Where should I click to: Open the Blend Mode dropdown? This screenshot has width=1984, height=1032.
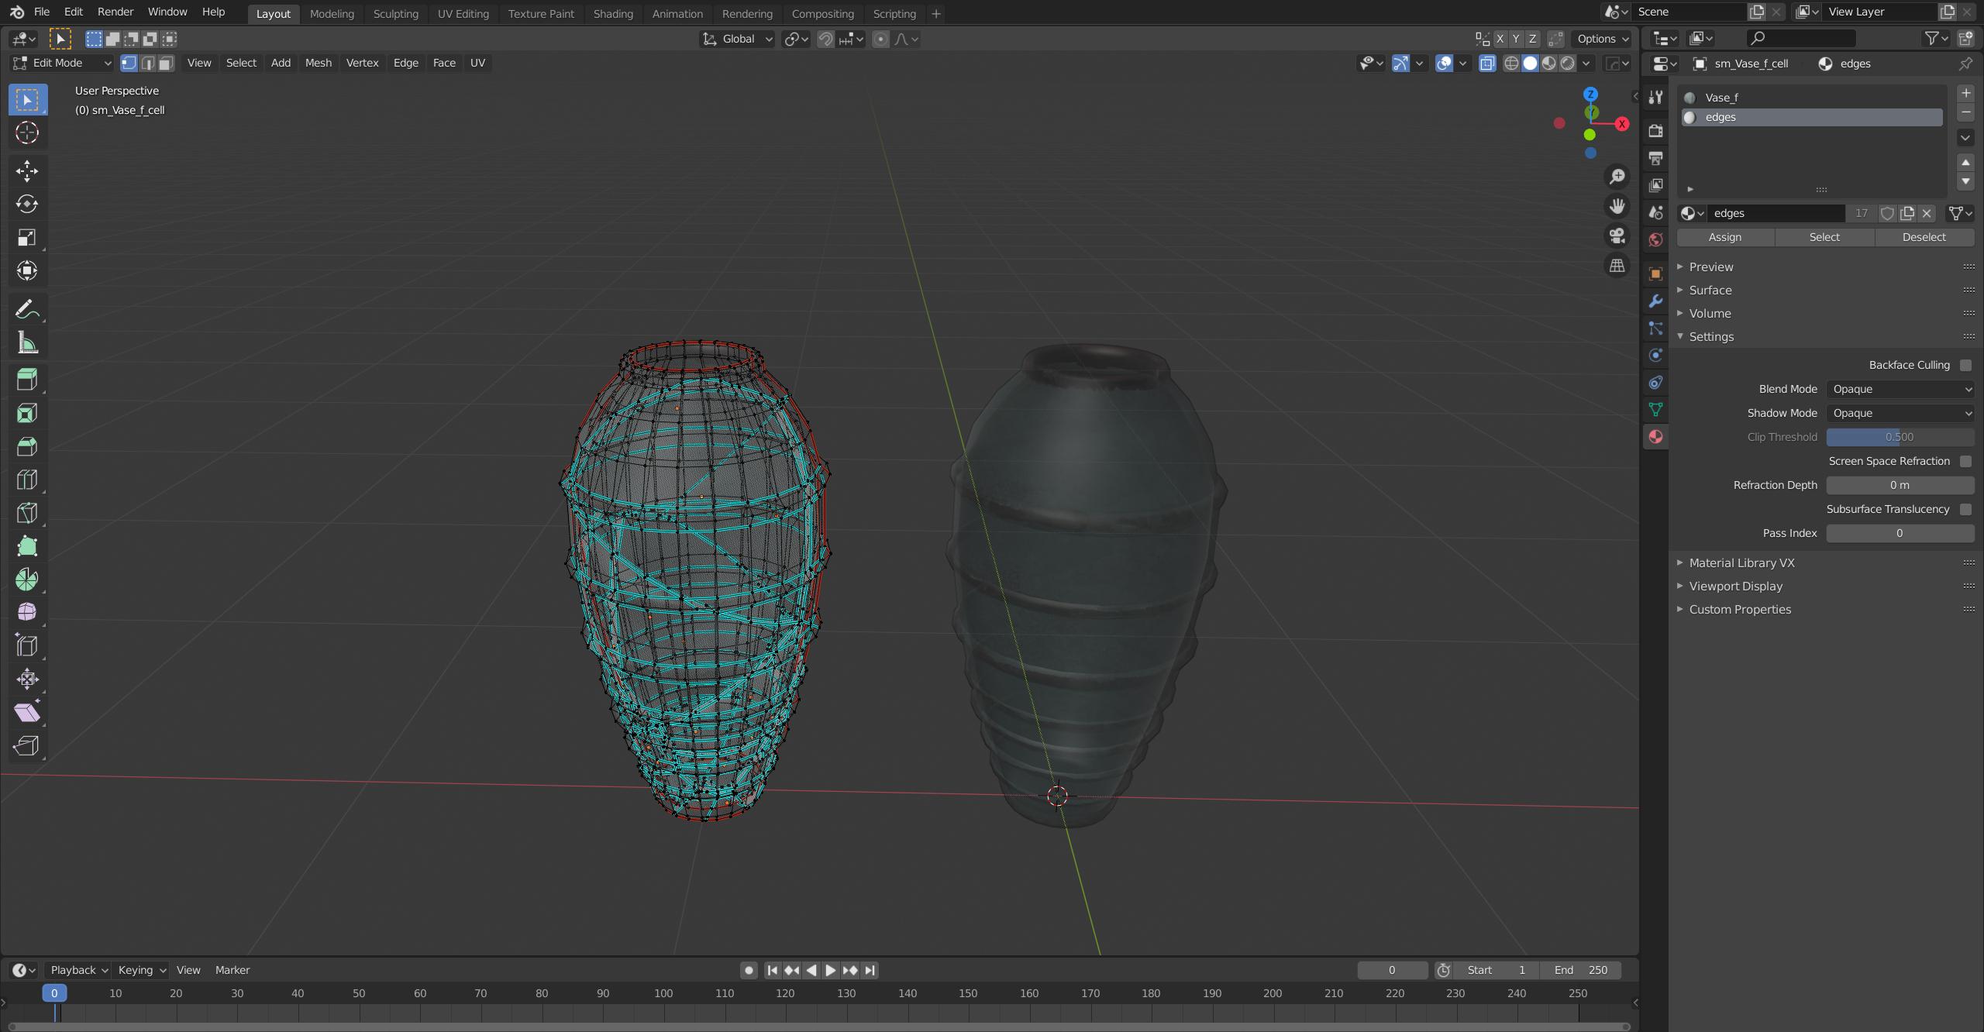pos(1900,389)
